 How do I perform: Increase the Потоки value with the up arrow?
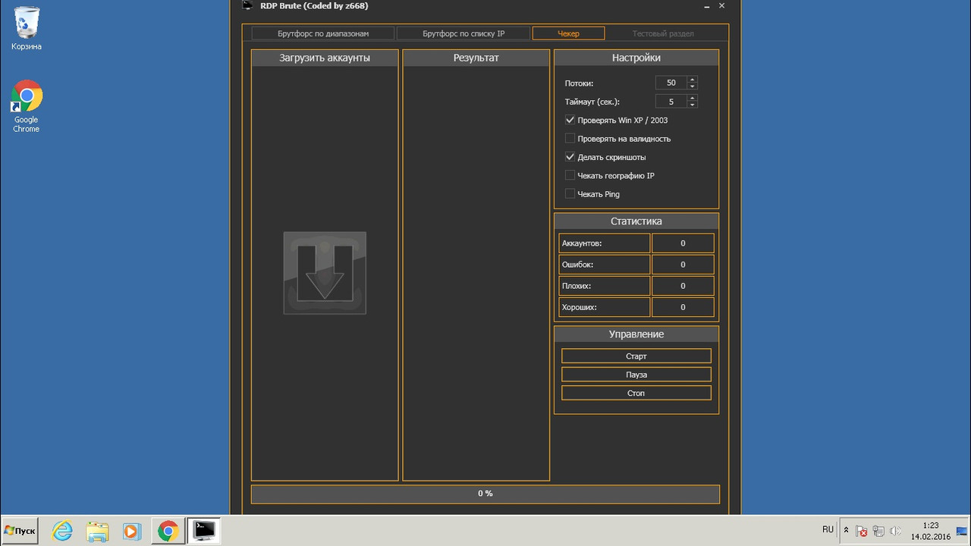692,80
